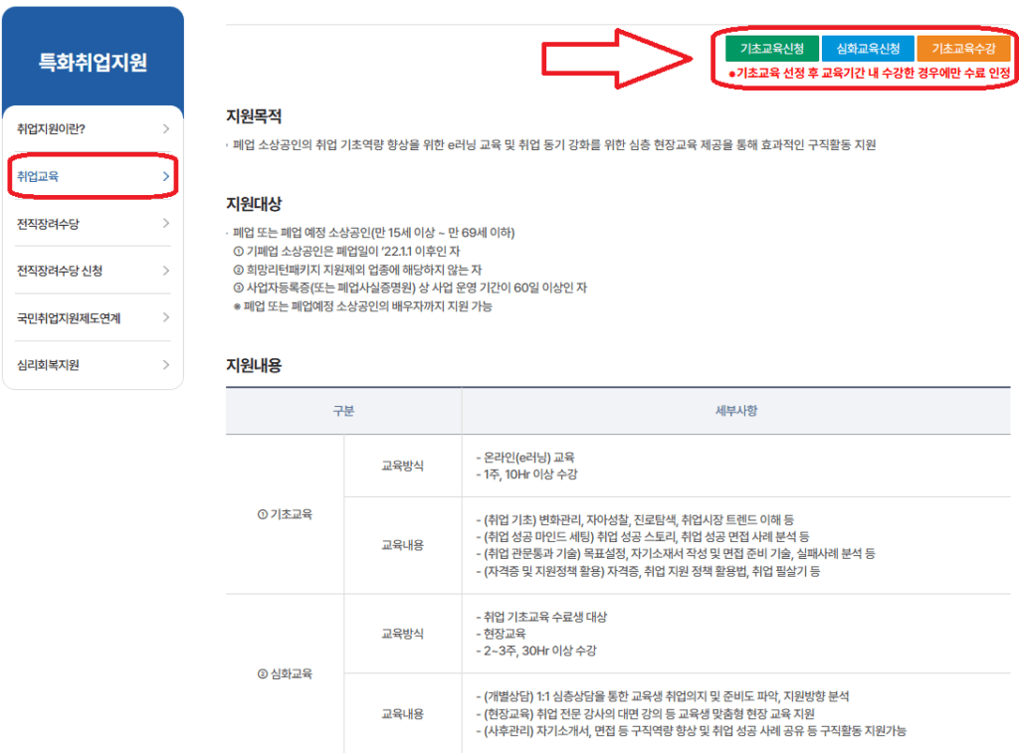This screenshot has width=1019, height=753.
Task: Click the line starting (취업 기초) 변화관리
Action: (635, 520)
